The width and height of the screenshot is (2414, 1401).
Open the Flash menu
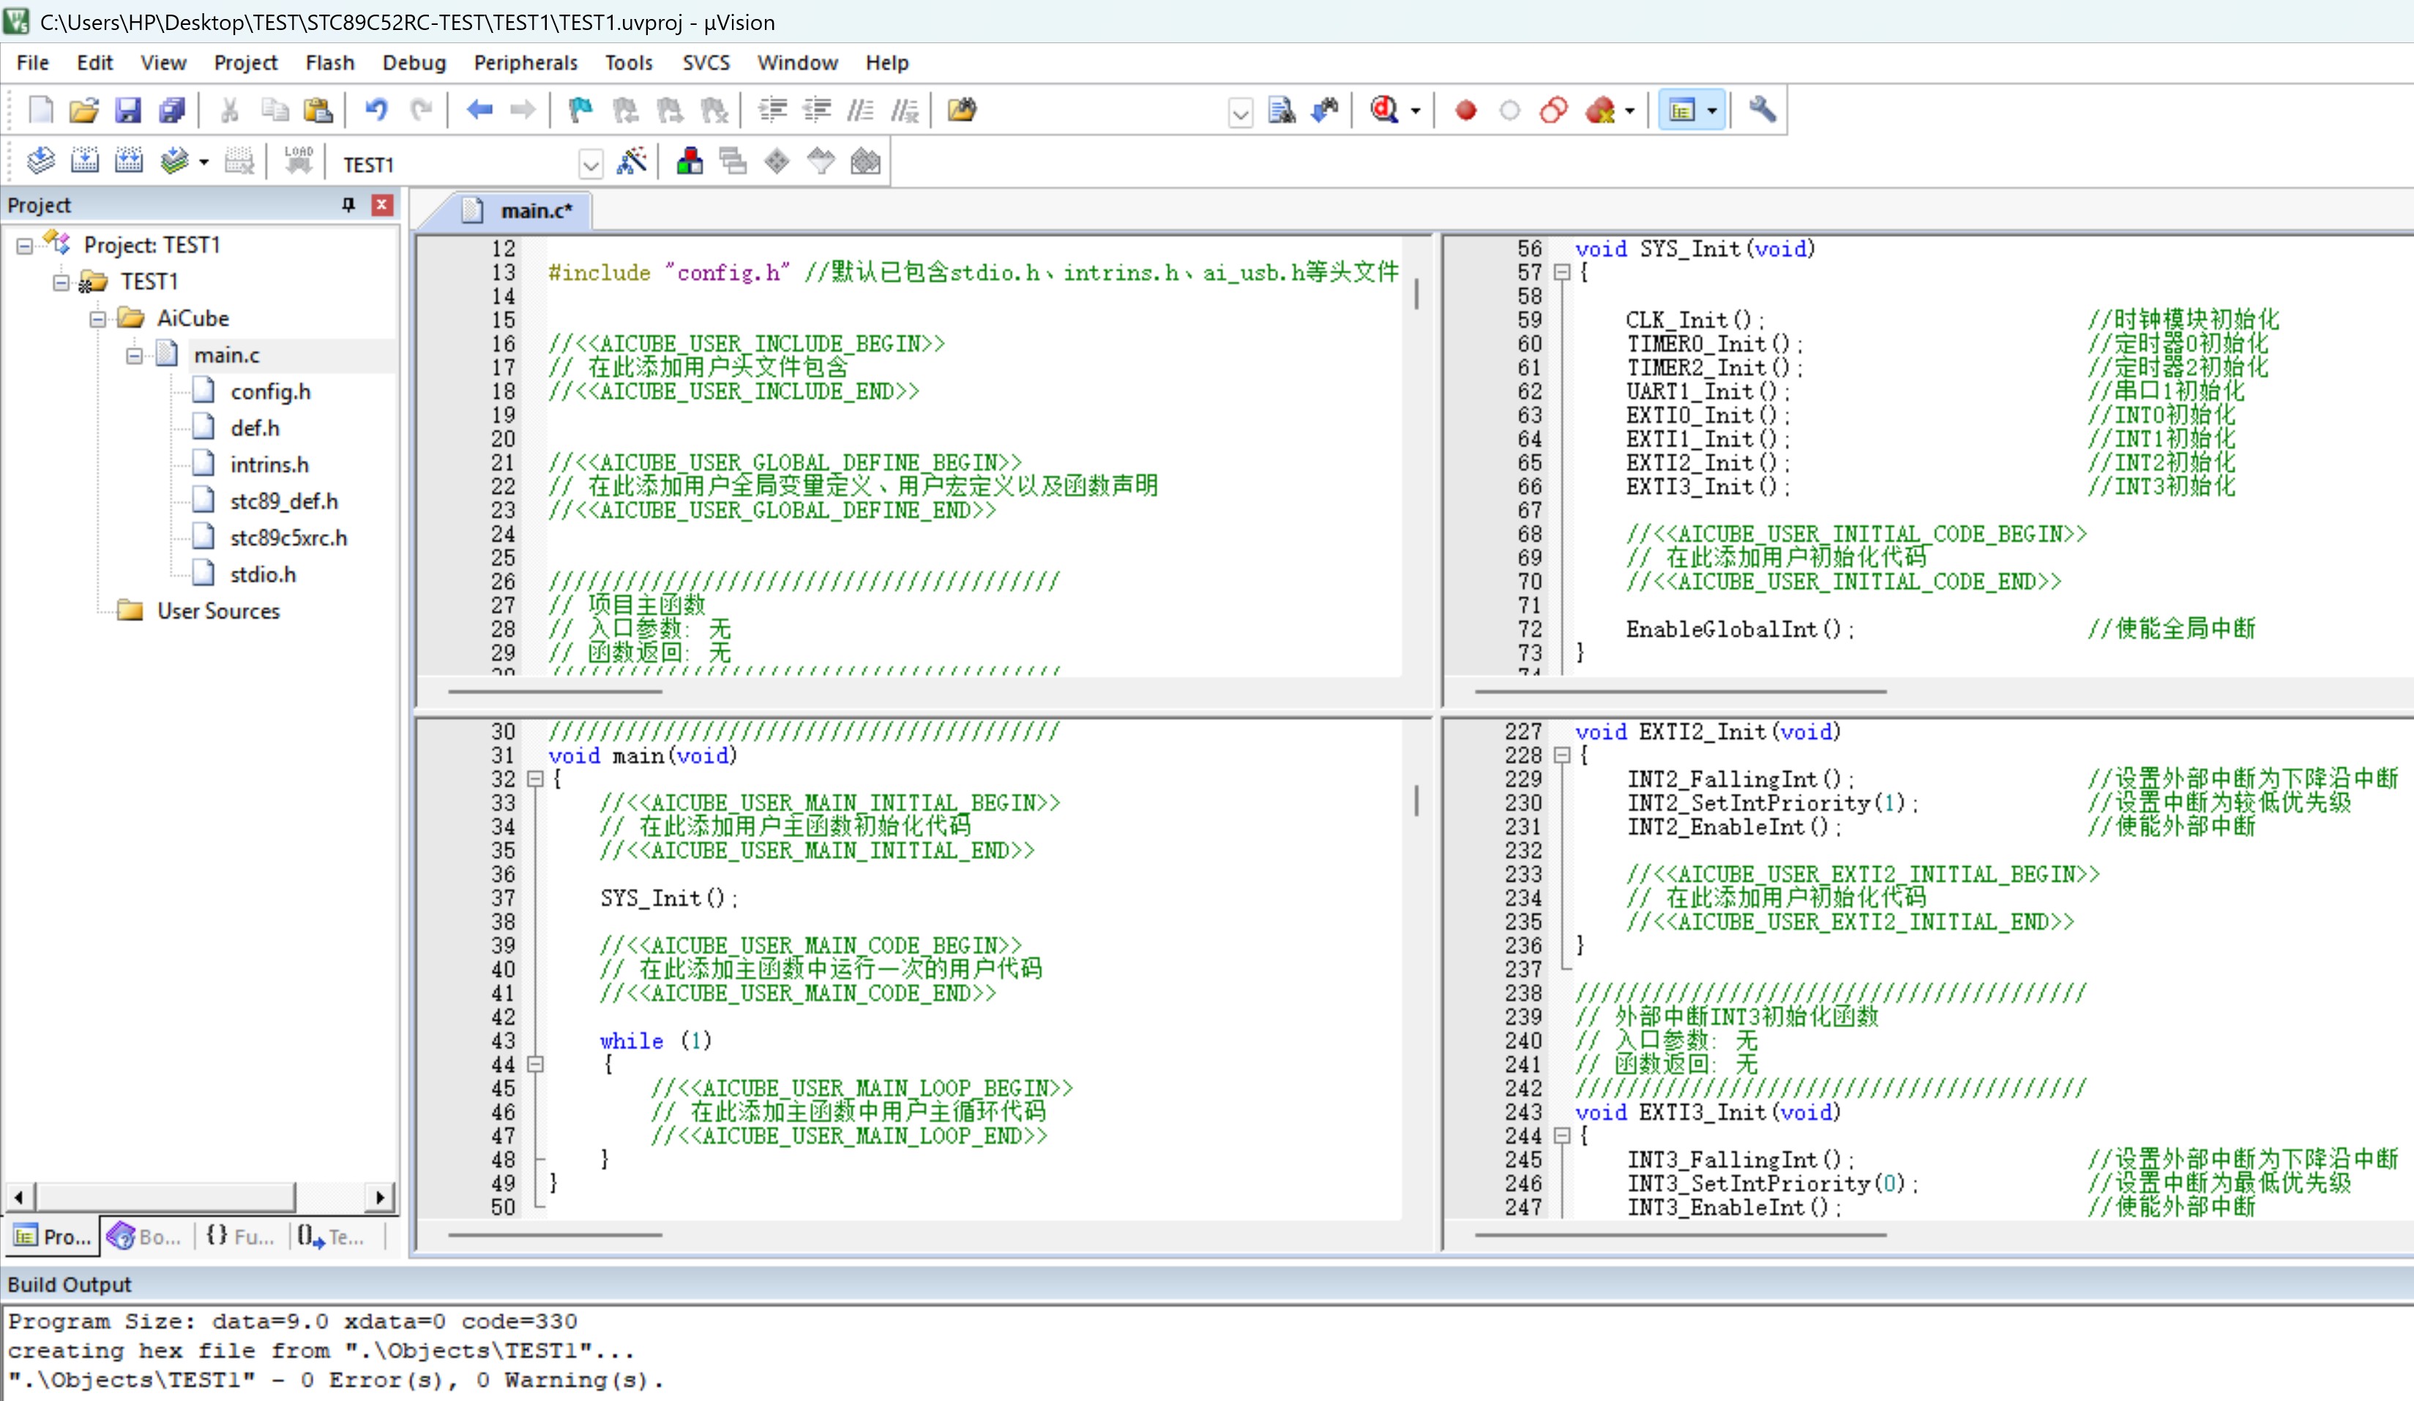pos(329,63)
